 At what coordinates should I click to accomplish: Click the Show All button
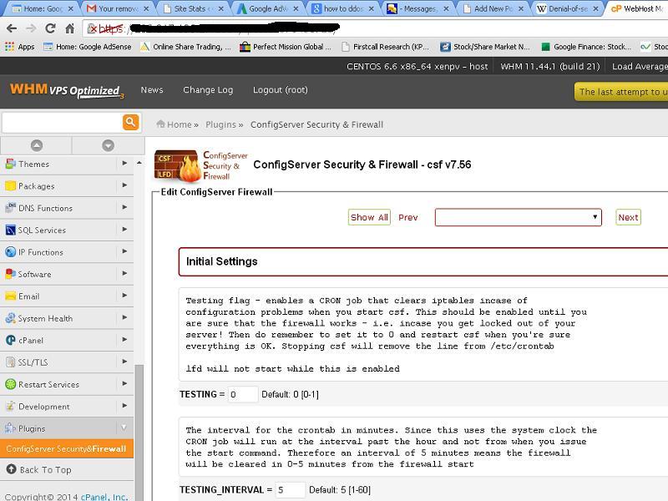[369, 217]
